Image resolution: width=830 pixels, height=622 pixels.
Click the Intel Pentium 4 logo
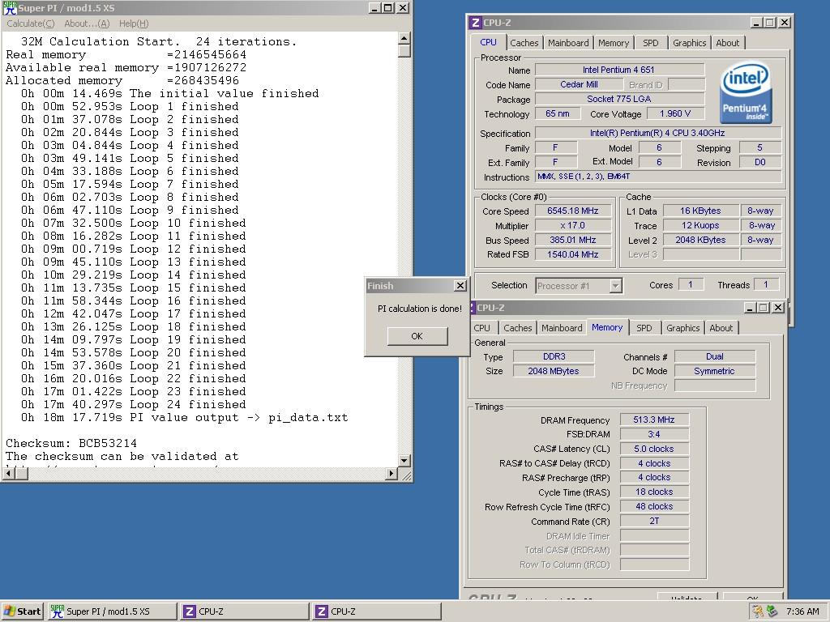point(746,94)
